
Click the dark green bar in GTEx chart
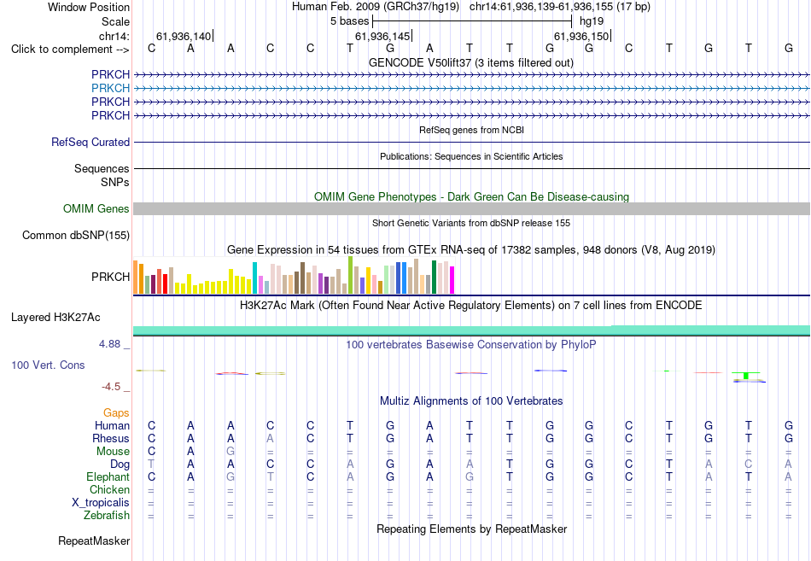click(x=435, y=278)
